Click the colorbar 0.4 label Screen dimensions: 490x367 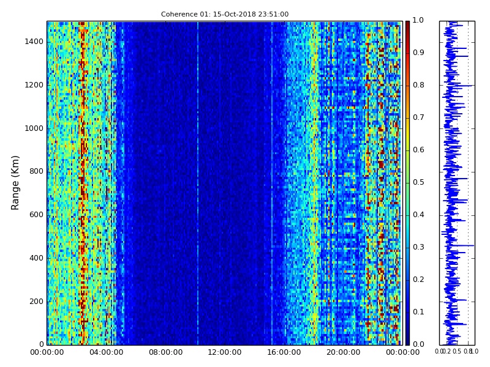click(418, 215)
